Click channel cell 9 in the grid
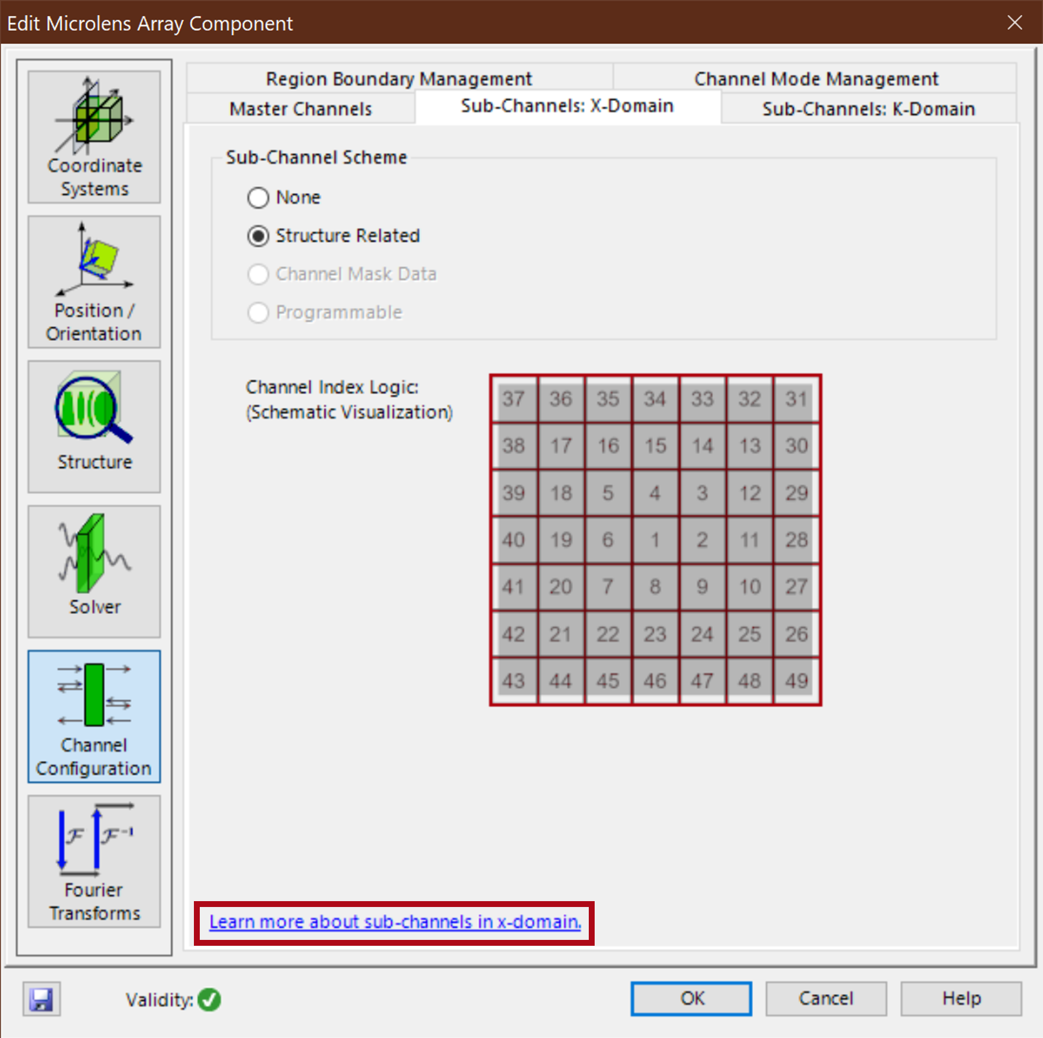The width and height of the screenshot is (1043, 1038). pos(702,587)
